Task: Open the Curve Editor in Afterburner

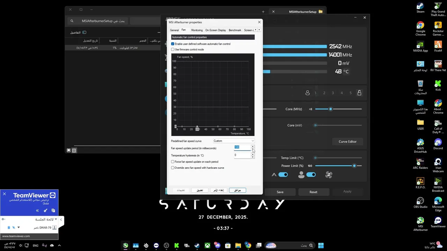Action: point(347,142)
